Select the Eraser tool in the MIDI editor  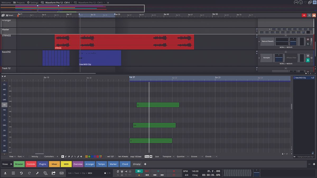coord(69,156)
